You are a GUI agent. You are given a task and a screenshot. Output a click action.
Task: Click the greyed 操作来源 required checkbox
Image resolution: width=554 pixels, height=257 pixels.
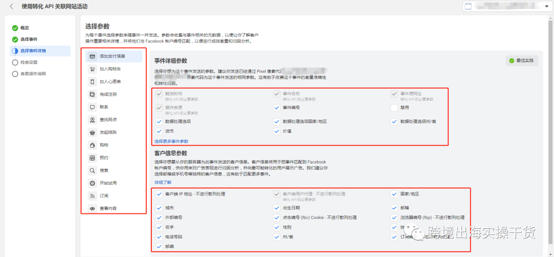pos(159,107)
